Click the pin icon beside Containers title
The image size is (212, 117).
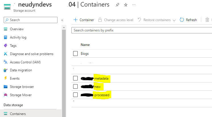tap(117, 5)
